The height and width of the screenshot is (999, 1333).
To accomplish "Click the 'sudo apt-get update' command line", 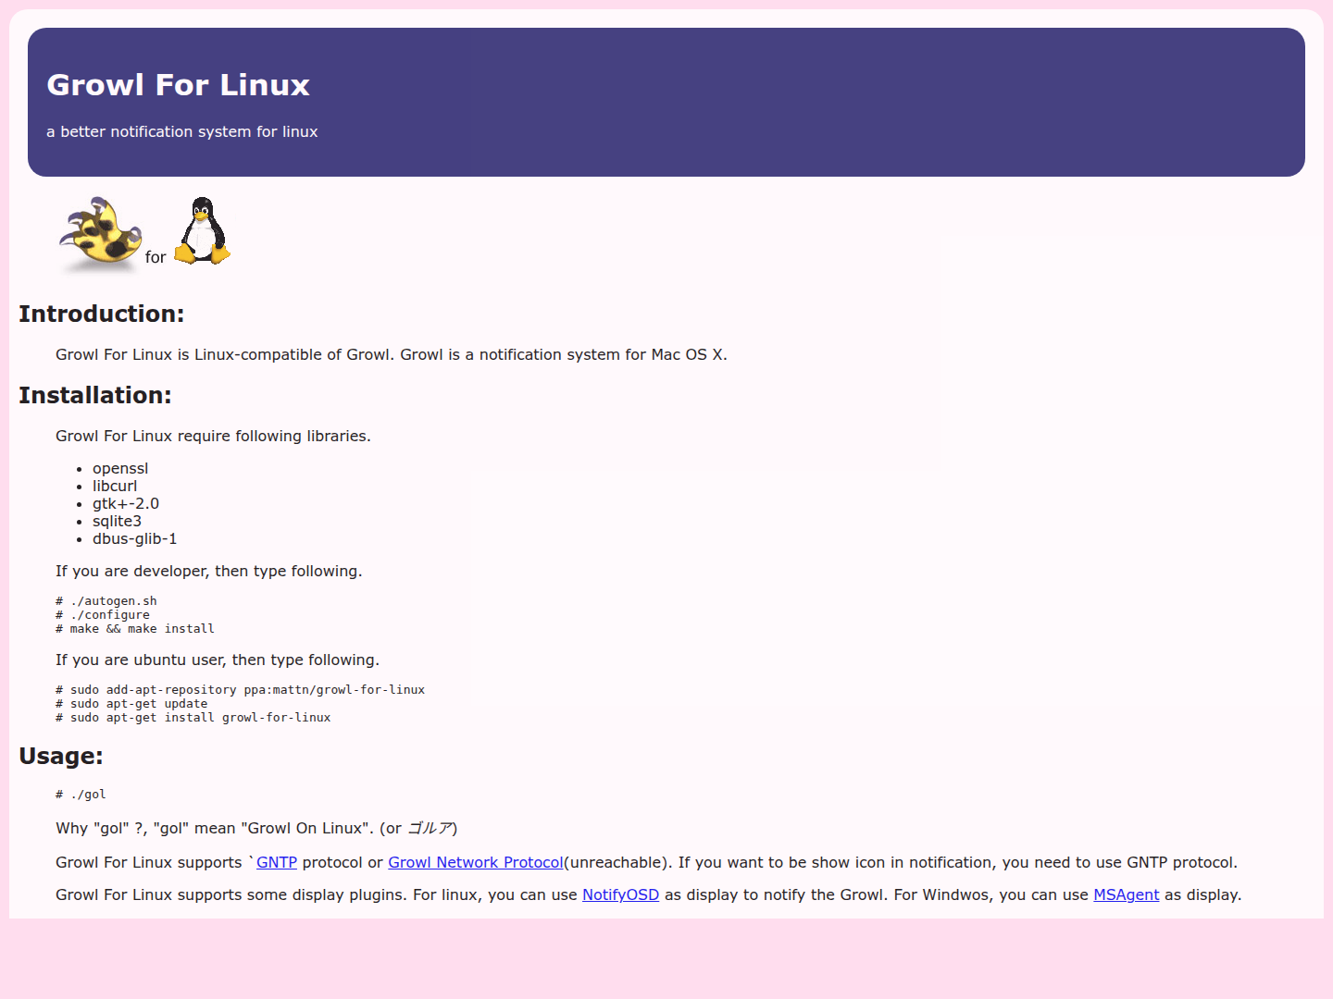I will point(131,704).
